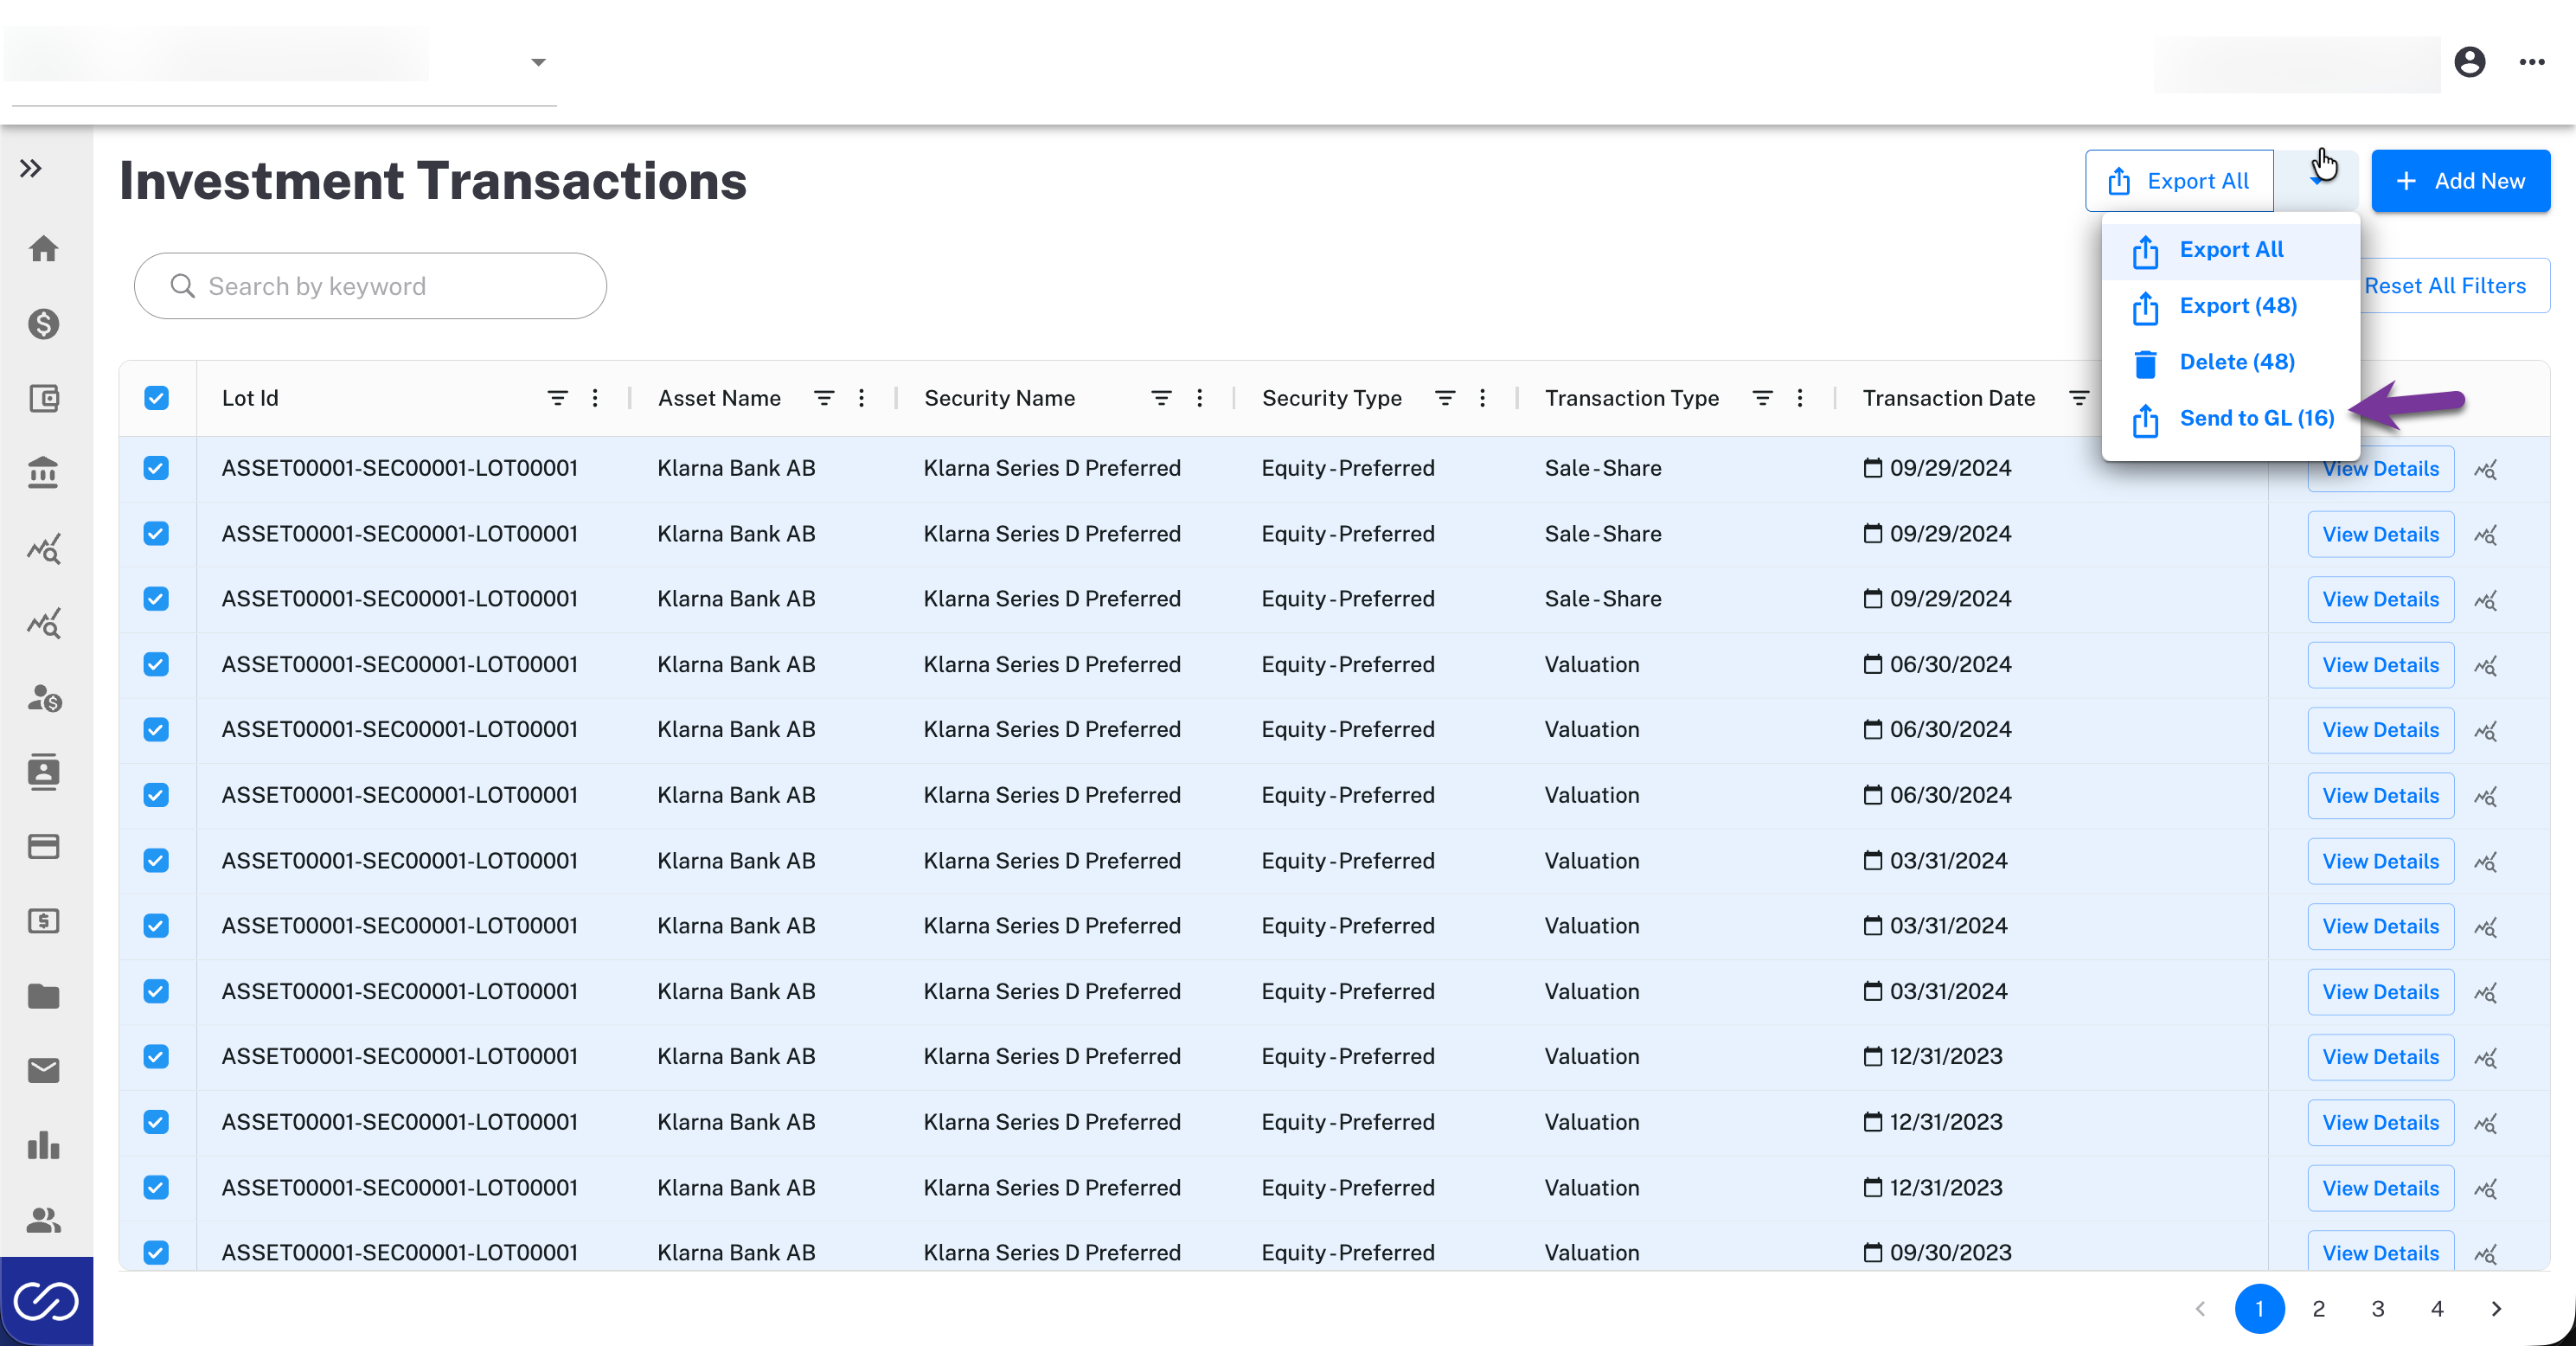The image size is (2576, 1346).
Task: Open the top-left selector dropdown arrow
Action: (538, 62)
